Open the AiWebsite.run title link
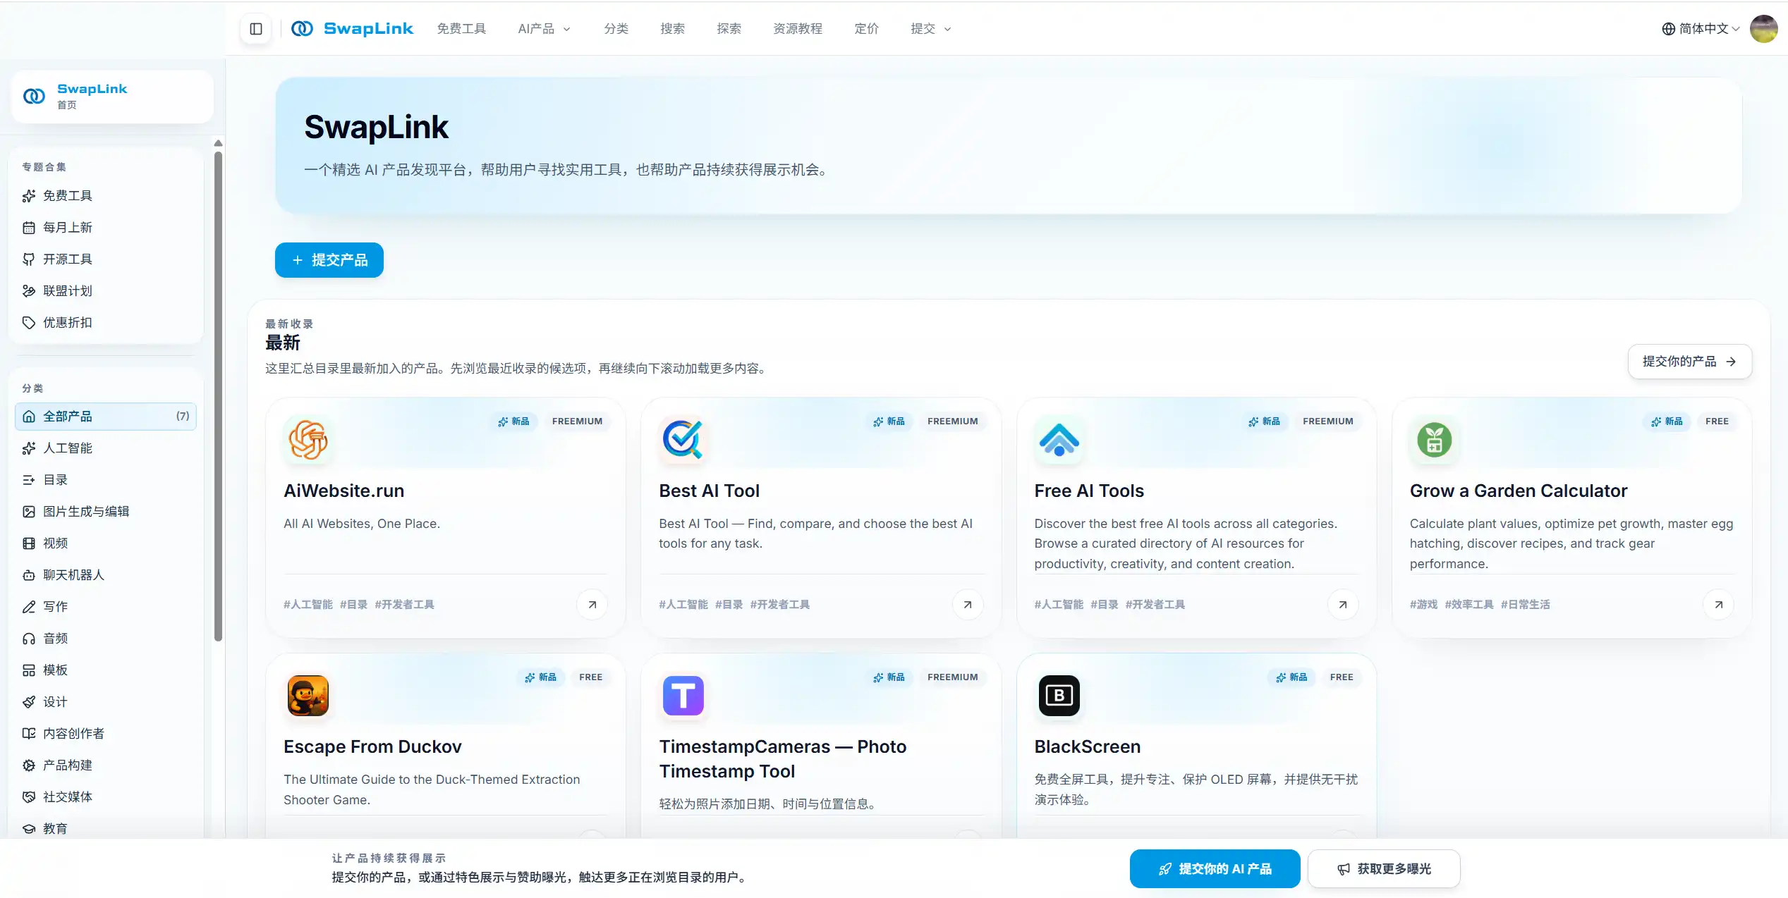The image size is (1788, 898). (343, 491)
